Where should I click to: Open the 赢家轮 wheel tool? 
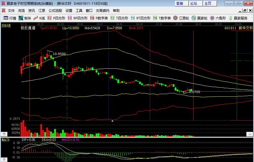click(x=200, y=18)
